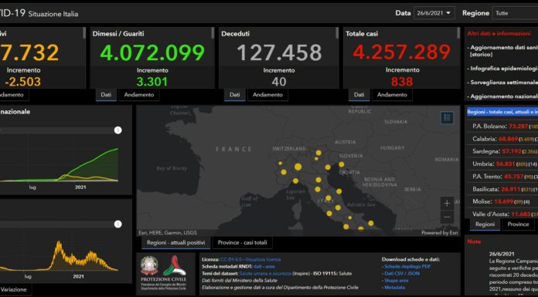Image resolution: width=538 pixels, height=297 pixels.
Task: Select Molise row in regions list
Action: (503, 201)
